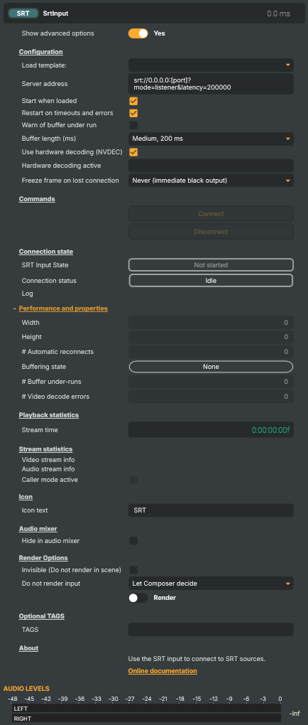Screen dimensions: 308x725
Task: Disable Use hardware decoding (NVDEC) checkbox
Action: (133, 151)
